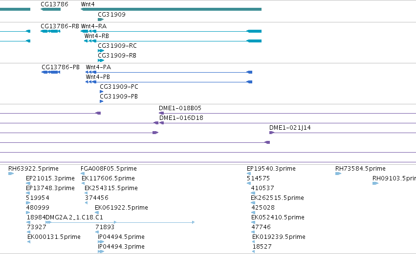Image resolution: width=416 pixels, height=254 pixels.
Task: Select the CG13786-PB protein glyph
Action: coord(51,72)
